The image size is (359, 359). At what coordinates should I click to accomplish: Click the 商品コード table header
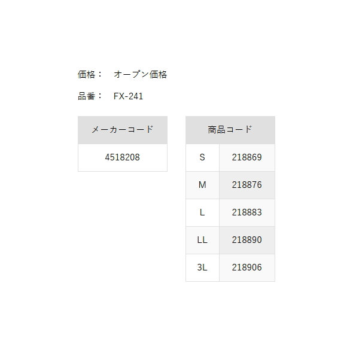pos(230,130)
